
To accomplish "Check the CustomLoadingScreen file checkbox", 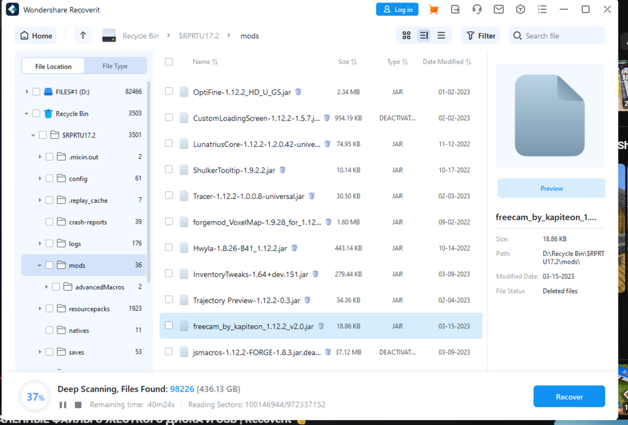I will 169,117.
